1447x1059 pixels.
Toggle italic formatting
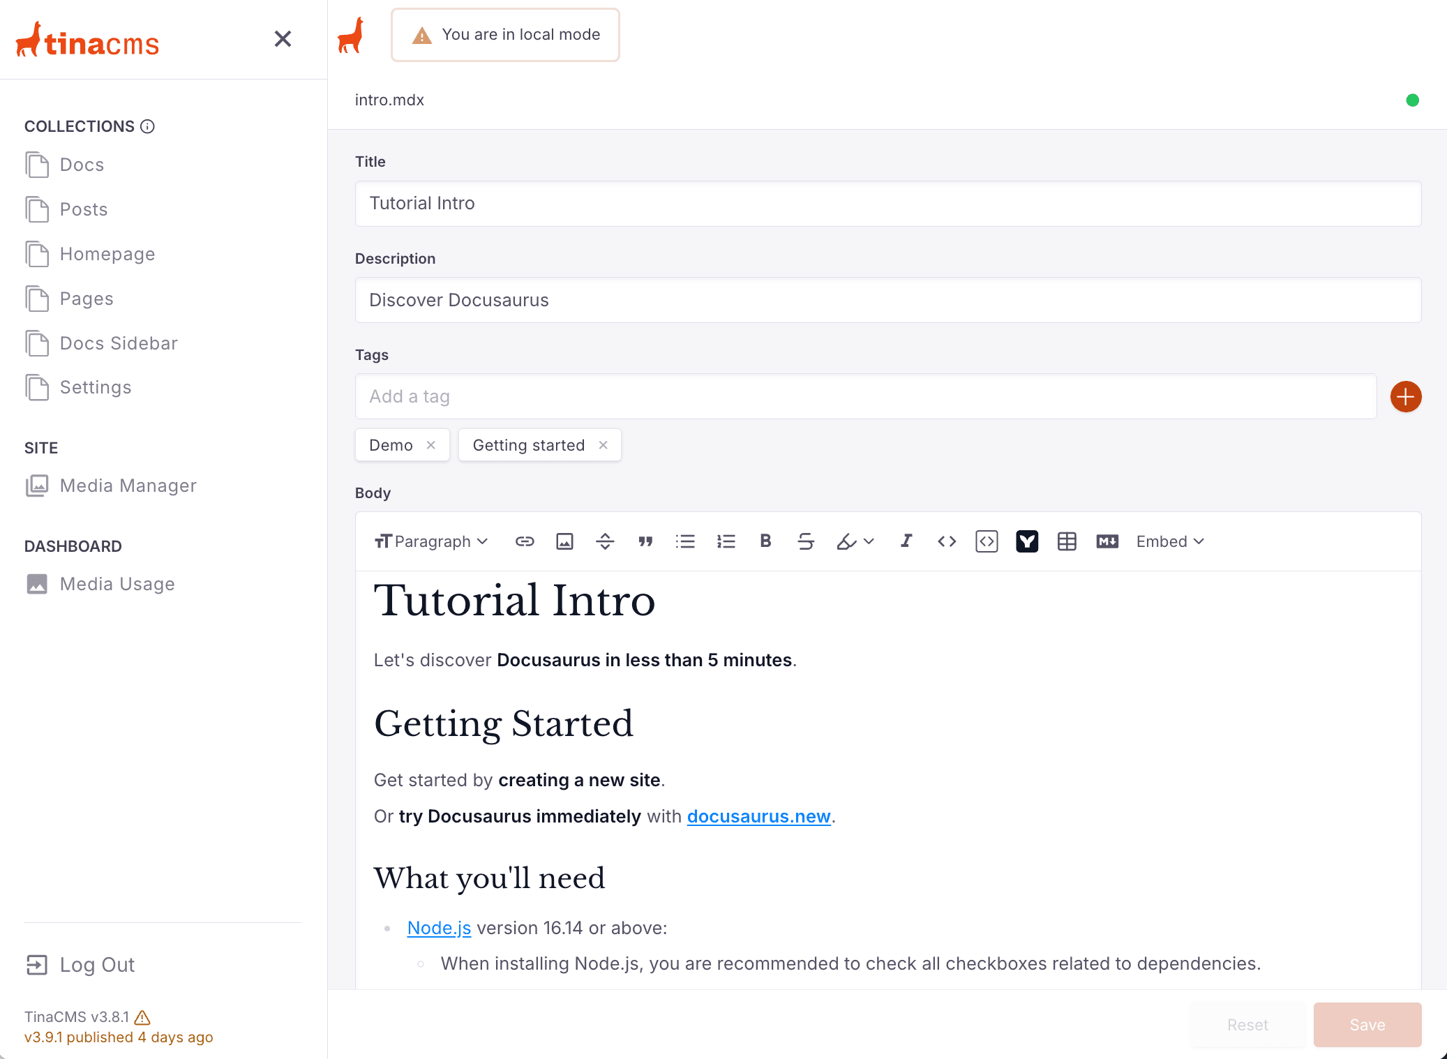(x=906, y=541)
